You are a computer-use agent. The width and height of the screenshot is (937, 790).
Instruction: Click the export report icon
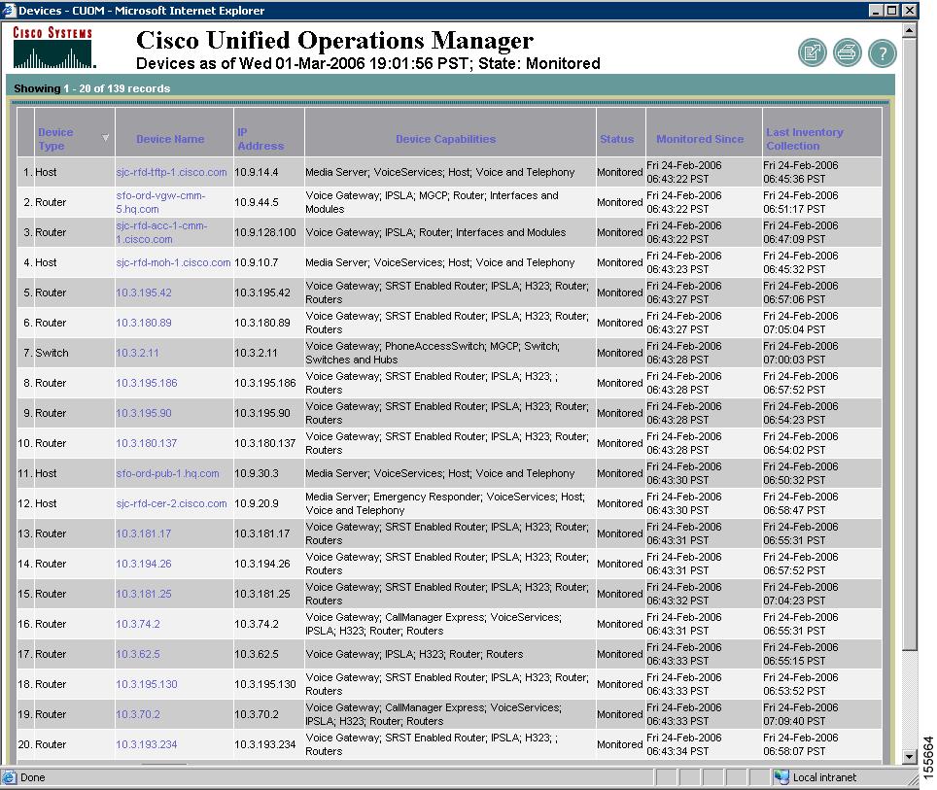813,53
